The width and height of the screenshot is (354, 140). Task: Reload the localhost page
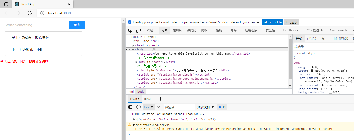tap(30, 13)
